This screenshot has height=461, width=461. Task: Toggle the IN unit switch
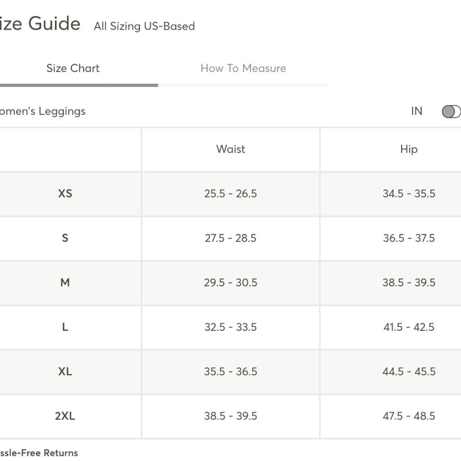pos(452,112)
